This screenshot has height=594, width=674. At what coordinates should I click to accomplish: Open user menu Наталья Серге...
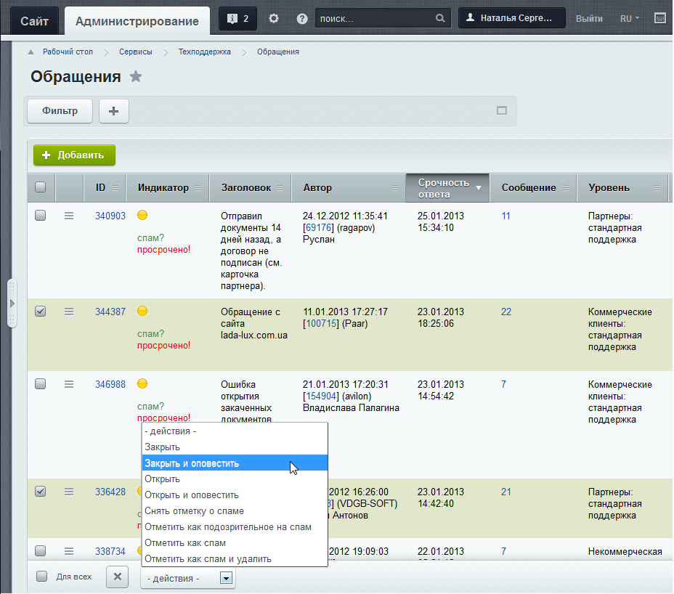511,18
